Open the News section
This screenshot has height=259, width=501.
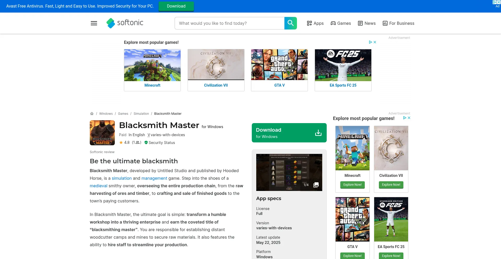point(367,23)
